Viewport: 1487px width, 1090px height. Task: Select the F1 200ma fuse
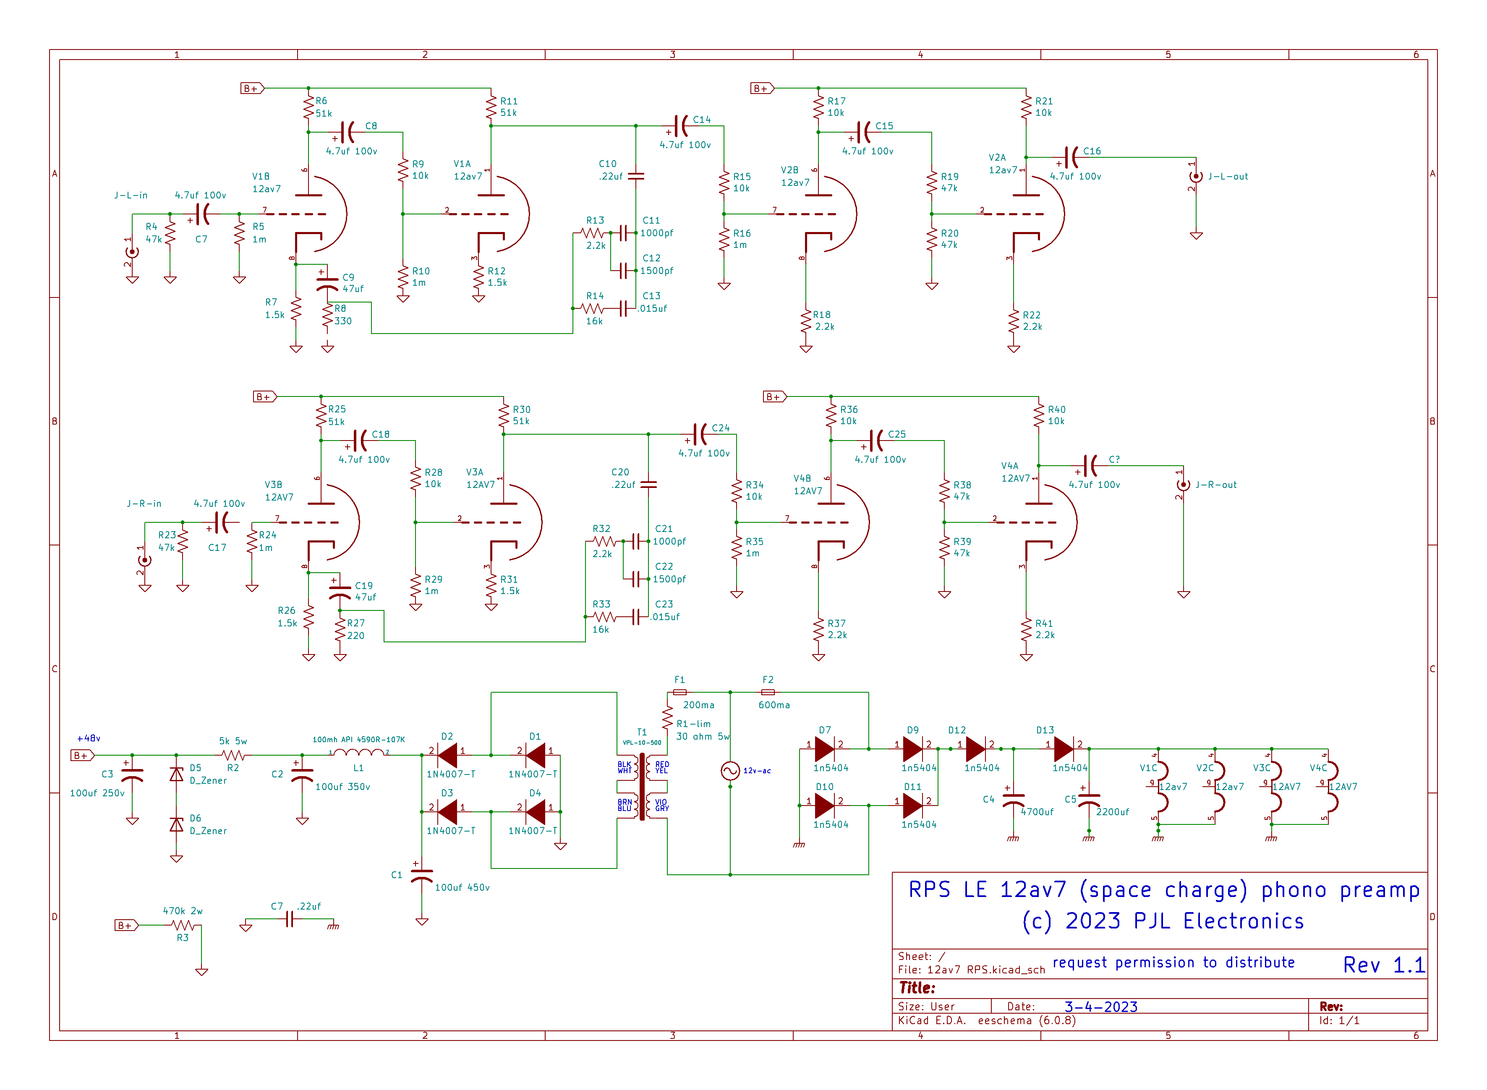click(679, 692)
